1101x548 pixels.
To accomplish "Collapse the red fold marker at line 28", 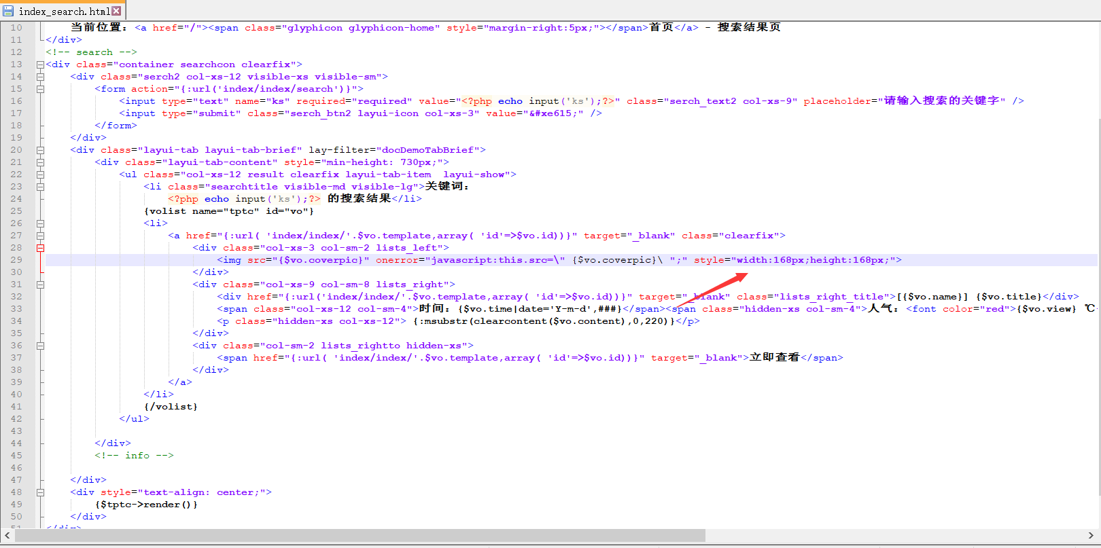I will 40,248.
